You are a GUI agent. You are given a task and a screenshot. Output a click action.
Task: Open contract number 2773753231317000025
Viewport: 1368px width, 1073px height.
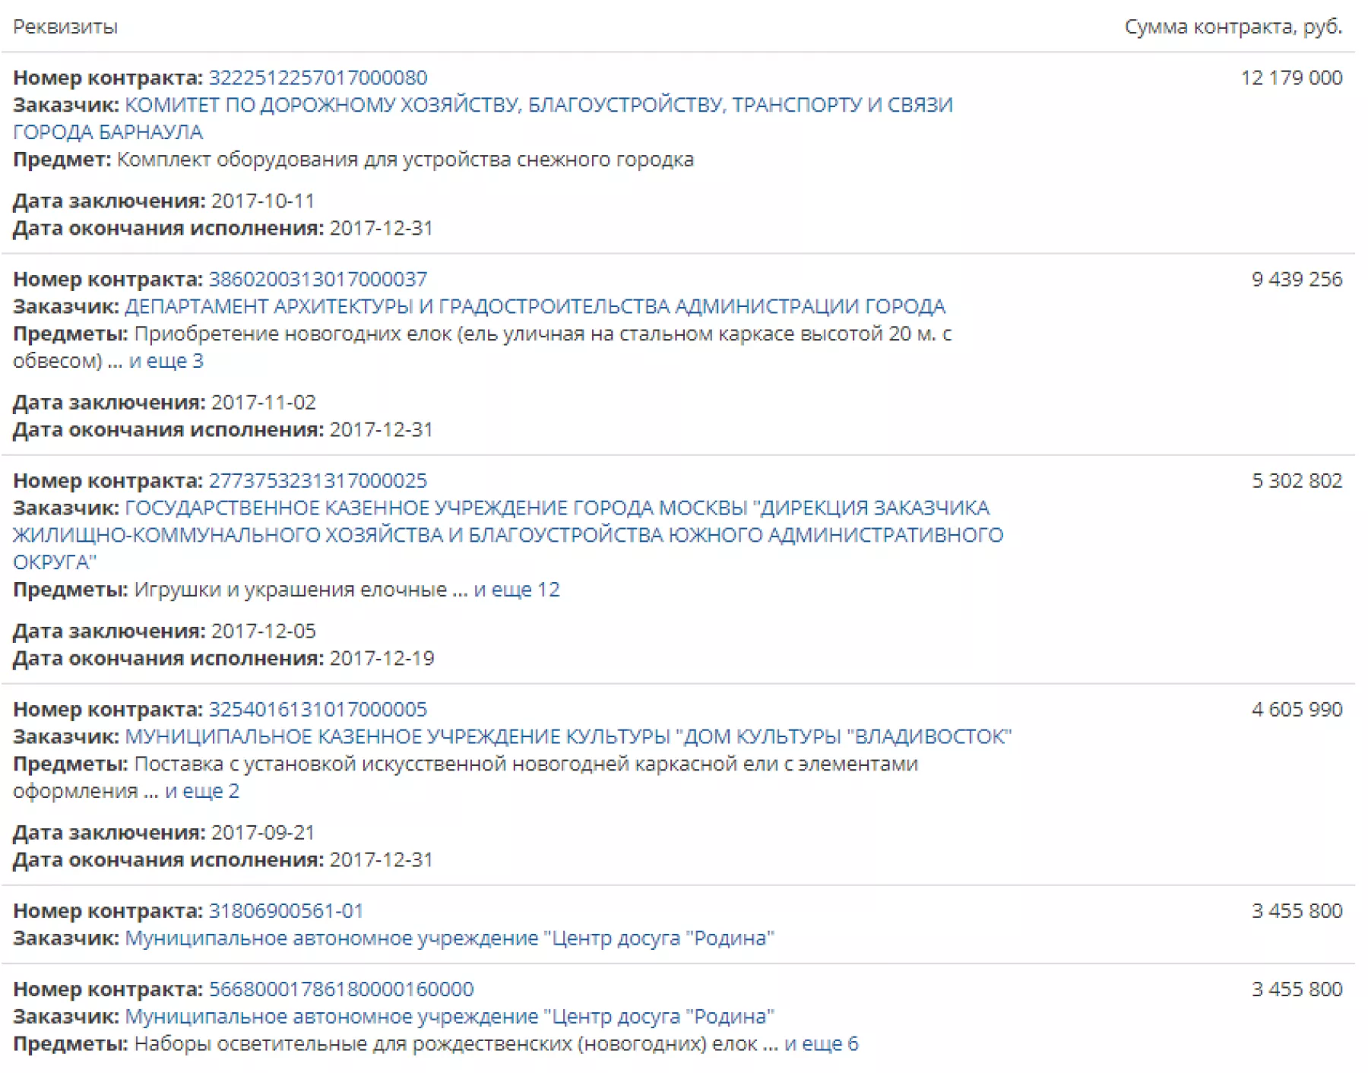pos(318,480)
